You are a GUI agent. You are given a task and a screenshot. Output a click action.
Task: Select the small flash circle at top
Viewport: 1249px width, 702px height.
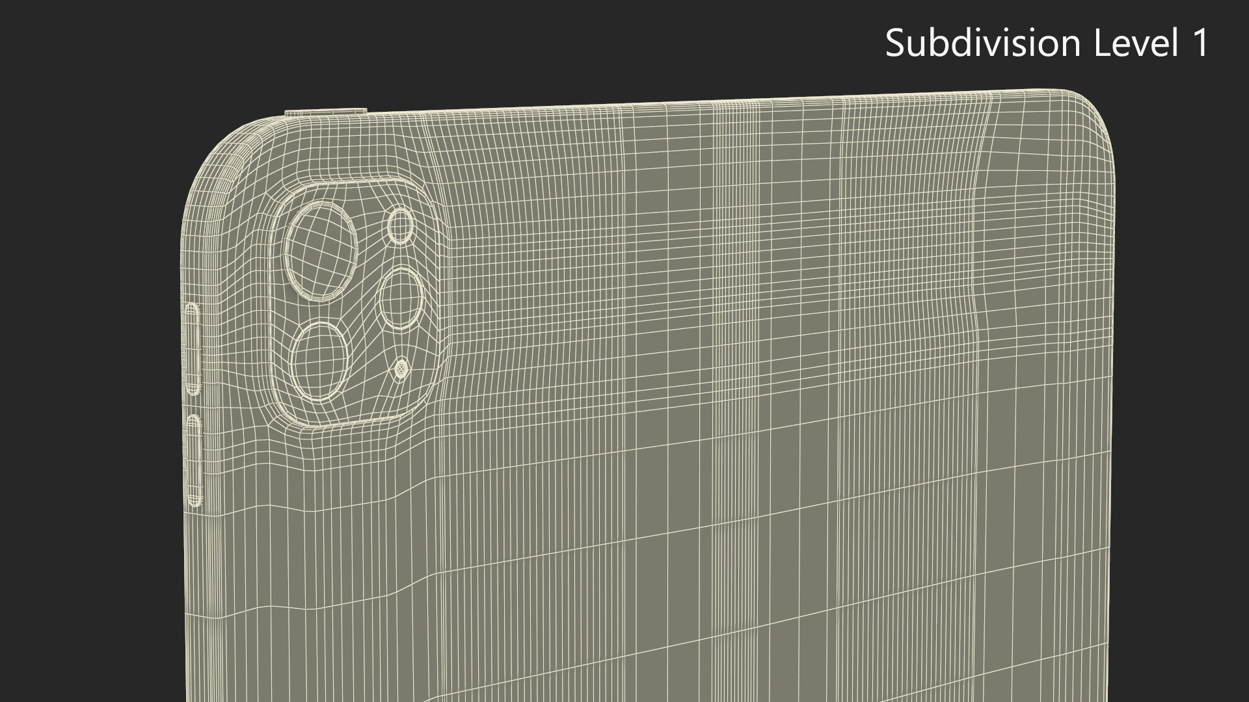(x=401, y=226)
